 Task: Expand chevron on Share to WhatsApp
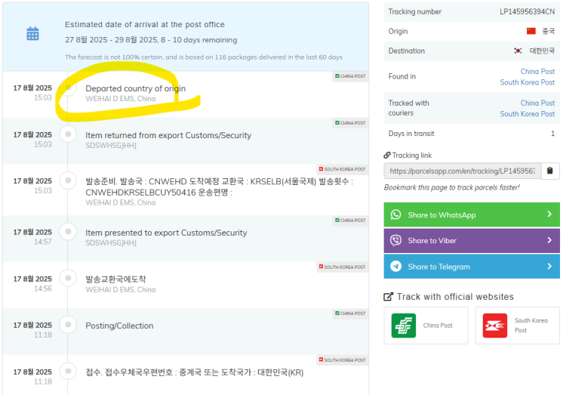click(549, 214)
